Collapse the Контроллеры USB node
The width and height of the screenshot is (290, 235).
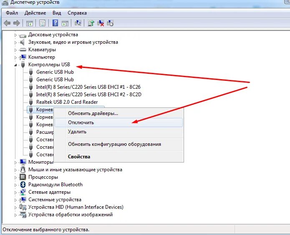tap(16, 65)
